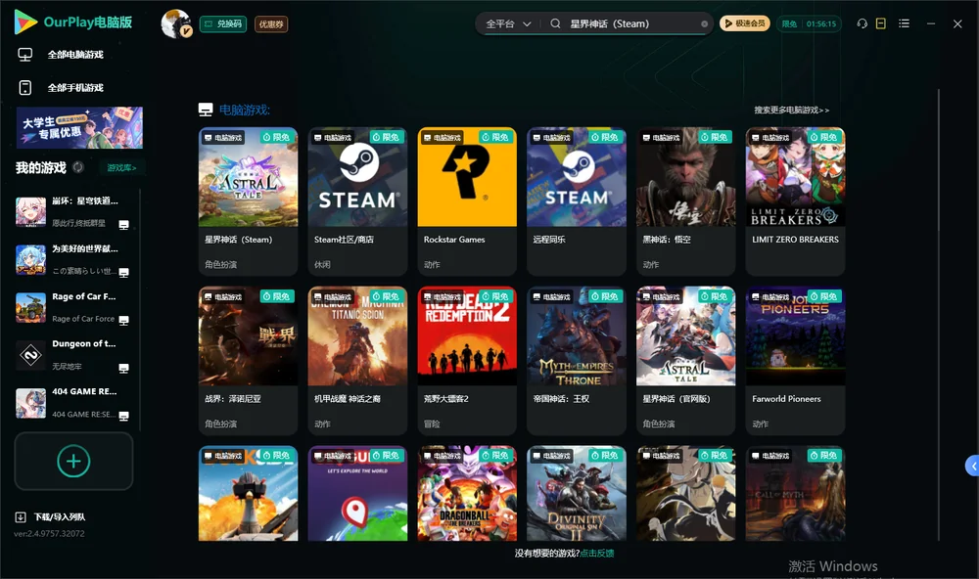Open the hamburger list menu icon

click(904, 23)
